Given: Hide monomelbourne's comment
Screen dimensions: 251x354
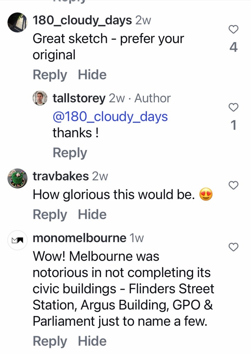Looking at the screenshot, I should [92, 341].
